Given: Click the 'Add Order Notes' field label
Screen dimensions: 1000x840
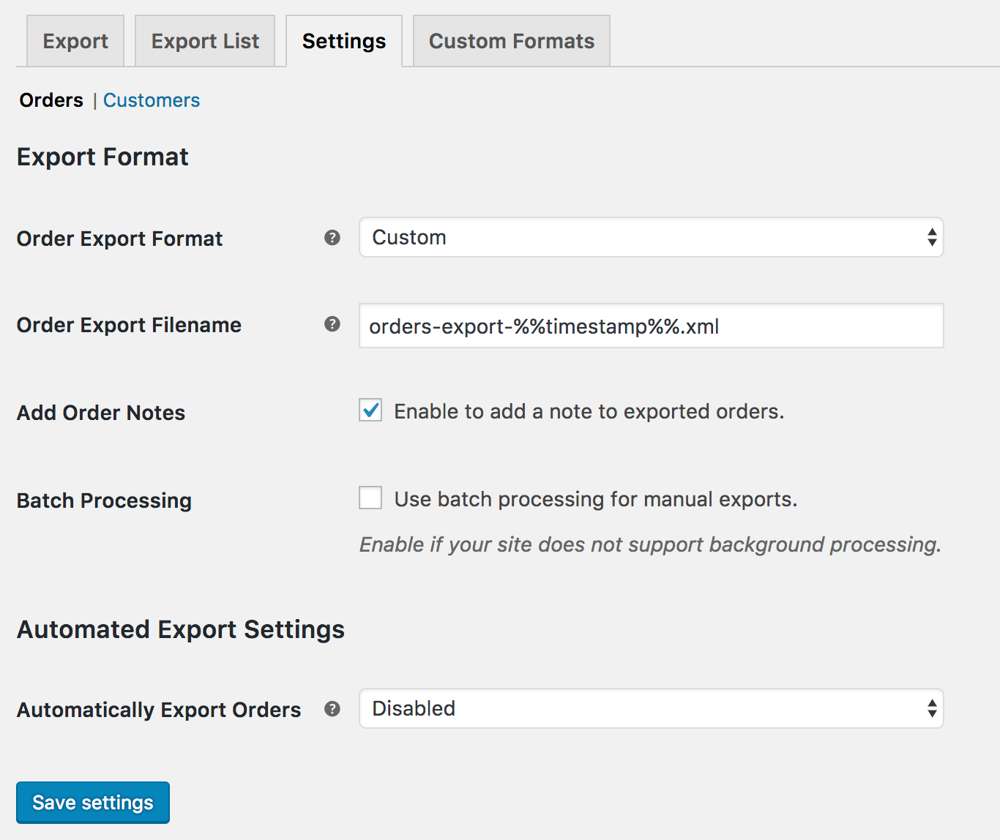Looking at the screenshot, I should coord(101,413).
